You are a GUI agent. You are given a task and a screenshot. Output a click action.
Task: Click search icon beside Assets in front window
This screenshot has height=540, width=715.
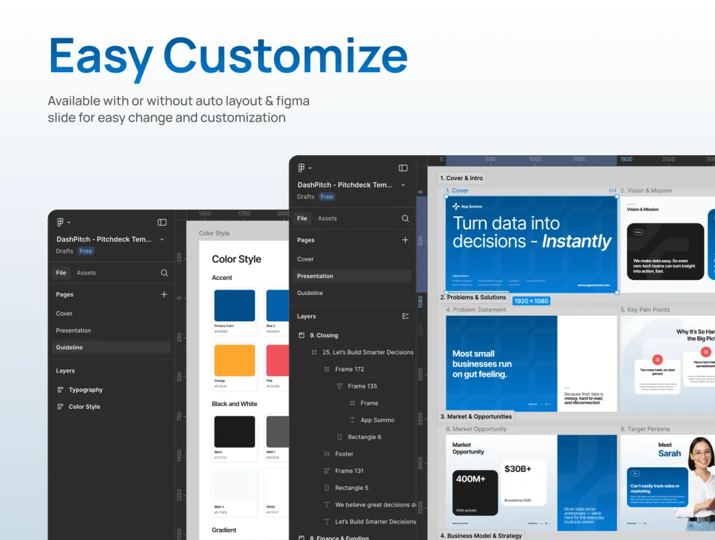pyautogui.click(x=405, y=218)
